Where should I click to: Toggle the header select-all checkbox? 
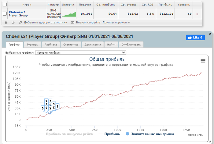[5, 5]
